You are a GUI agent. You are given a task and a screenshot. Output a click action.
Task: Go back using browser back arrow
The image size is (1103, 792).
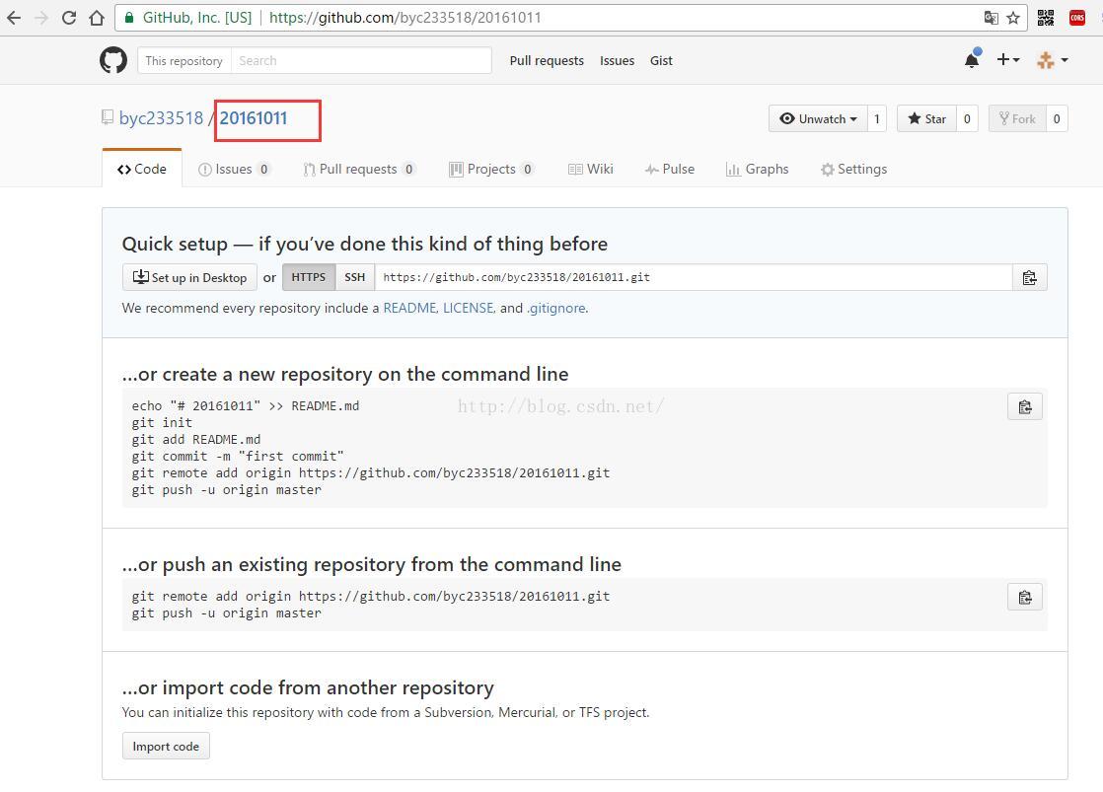click(14, 18)
